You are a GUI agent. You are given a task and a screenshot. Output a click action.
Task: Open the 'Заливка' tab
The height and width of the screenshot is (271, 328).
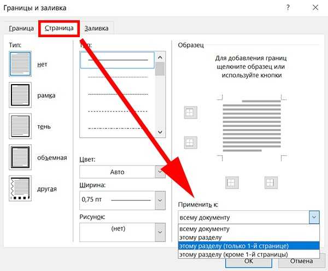click(x=96, y=28)
